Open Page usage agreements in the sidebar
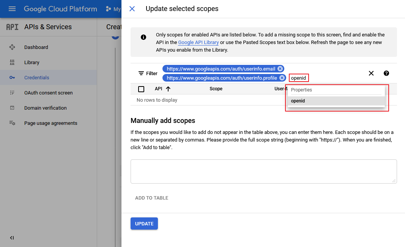The height and width of the screenshot is (247, 405). 50,123
